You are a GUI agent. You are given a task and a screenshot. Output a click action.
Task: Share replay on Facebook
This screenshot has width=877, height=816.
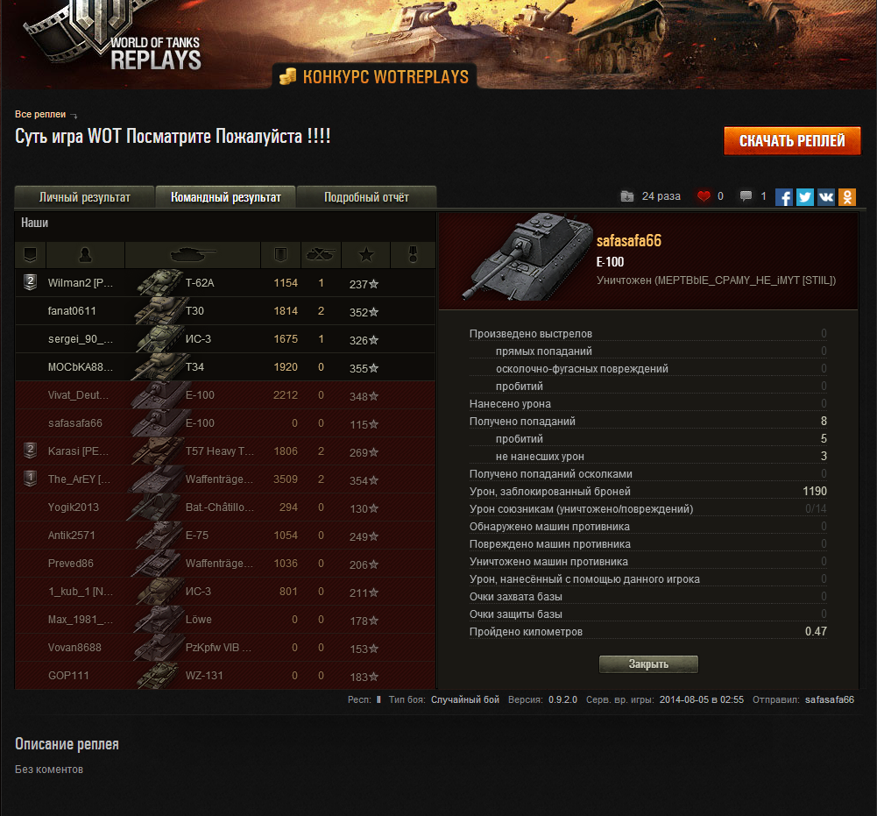point(783,197)
